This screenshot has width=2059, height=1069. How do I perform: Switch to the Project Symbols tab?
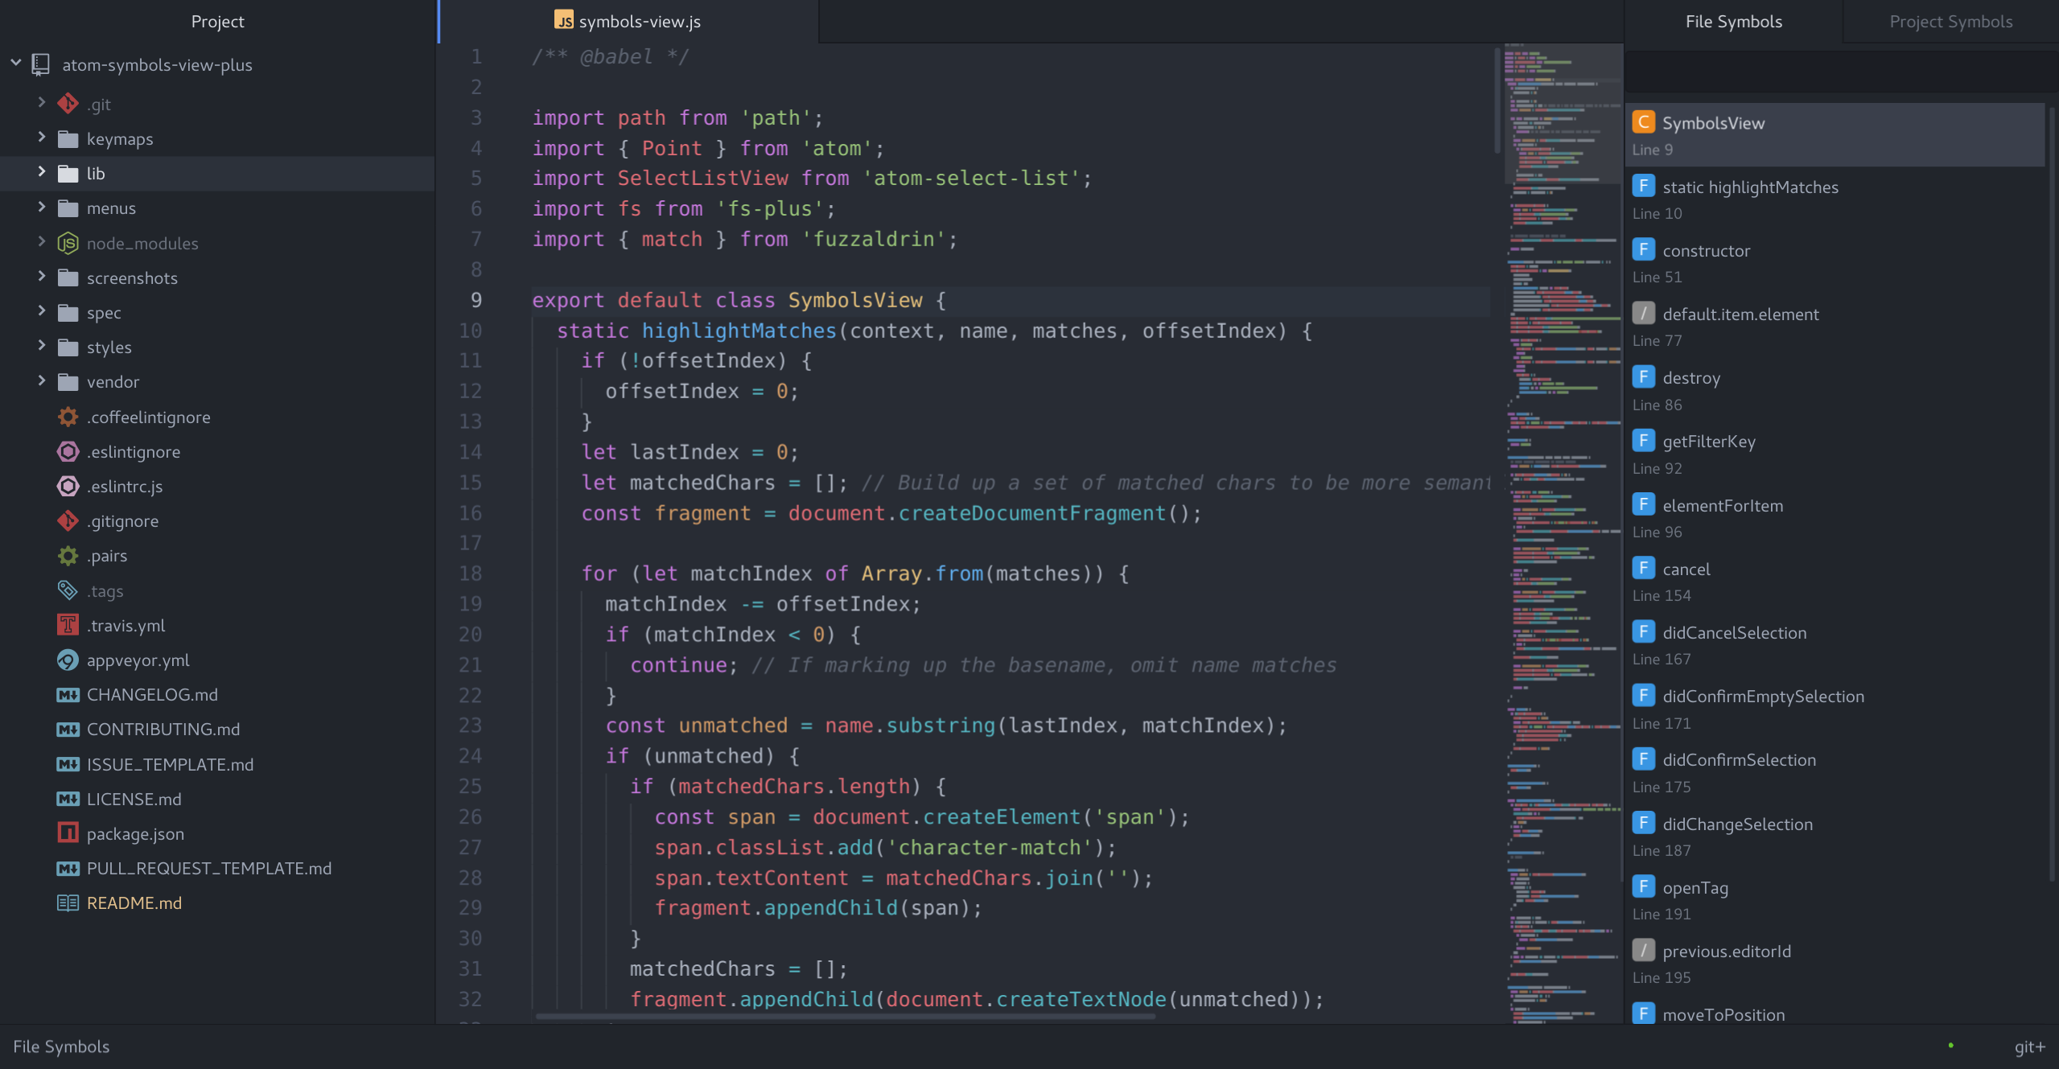coord(1950,22)
